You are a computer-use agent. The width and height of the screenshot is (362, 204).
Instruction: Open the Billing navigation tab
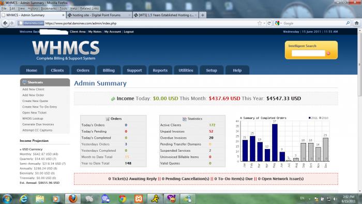(x=109, y=70)
